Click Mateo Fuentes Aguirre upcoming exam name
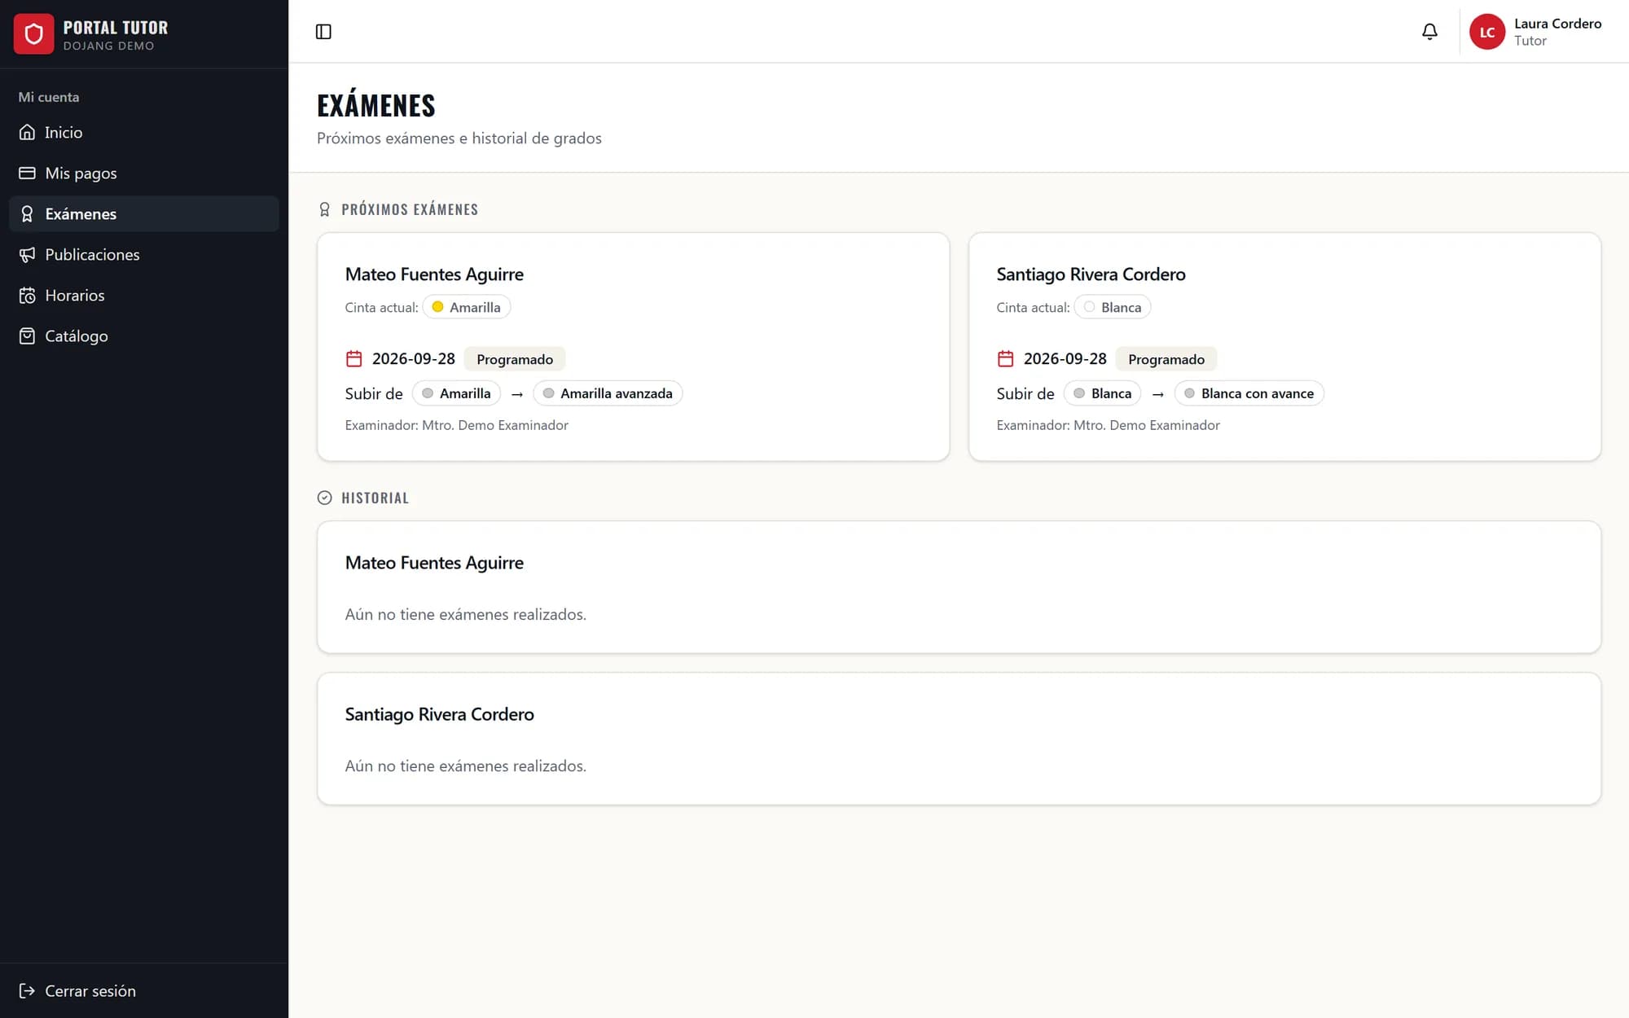The image size is (1629, 1018). (x=434, y=274)
